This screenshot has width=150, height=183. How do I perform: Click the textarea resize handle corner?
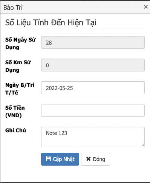click(143, 145)
